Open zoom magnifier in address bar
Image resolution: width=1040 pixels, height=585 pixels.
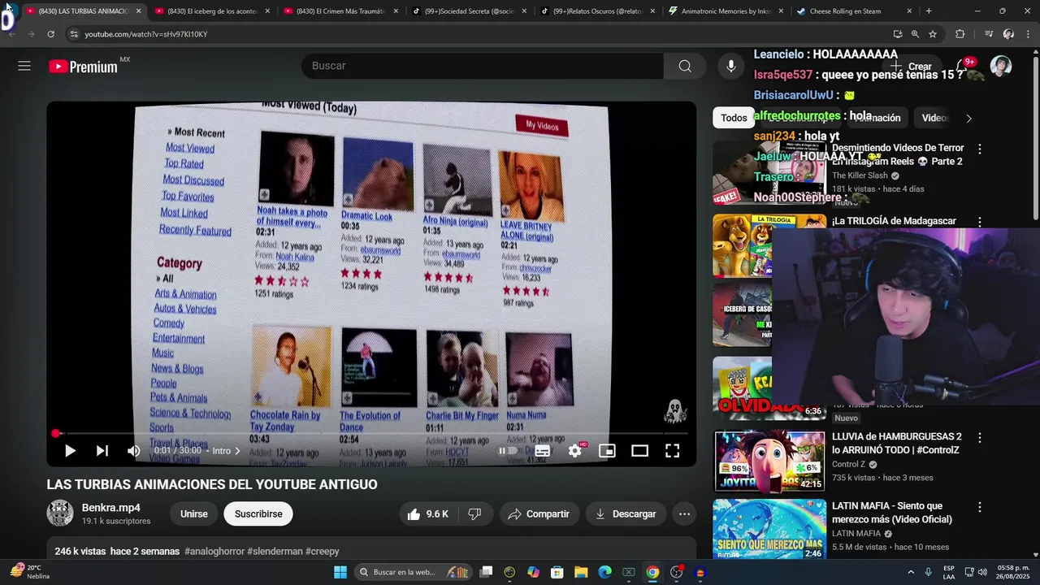915,34
